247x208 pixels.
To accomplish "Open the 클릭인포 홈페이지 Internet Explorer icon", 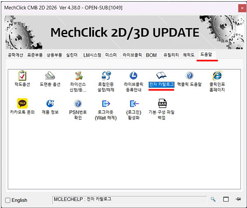I will (217, 76).
